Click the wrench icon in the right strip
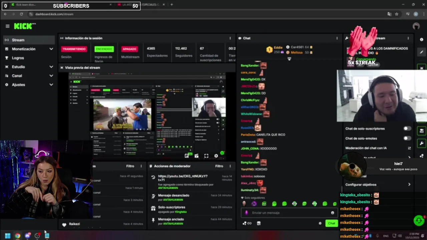This screenshot has width=427, height=240. coord(422,143)
